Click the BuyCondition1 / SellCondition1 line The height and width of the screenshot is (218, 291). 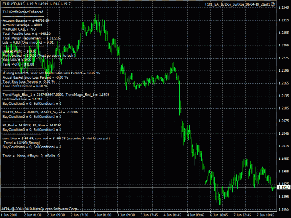32,104
